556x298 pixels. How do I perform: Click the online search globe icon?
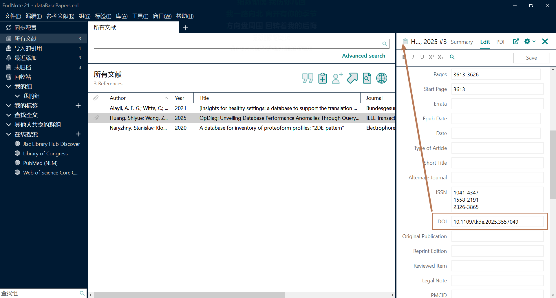coord(382,78)
